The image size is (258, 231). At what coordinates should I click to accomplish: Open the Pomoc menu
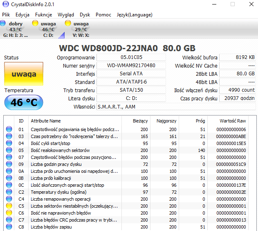(x=103, y=15)
